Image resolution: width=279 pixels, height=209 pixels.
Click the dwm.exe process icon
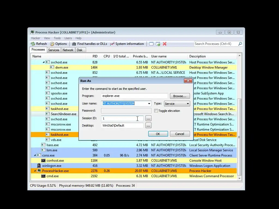pos(52,67)
